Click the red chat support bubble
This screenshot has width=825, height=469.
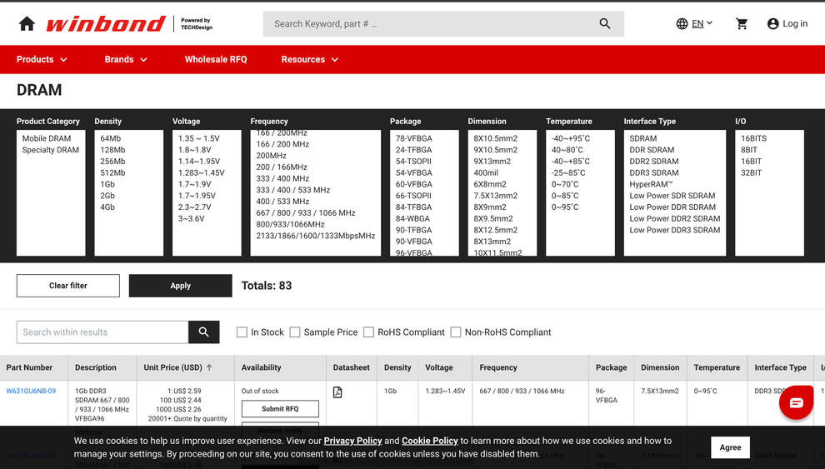point(796,402)
